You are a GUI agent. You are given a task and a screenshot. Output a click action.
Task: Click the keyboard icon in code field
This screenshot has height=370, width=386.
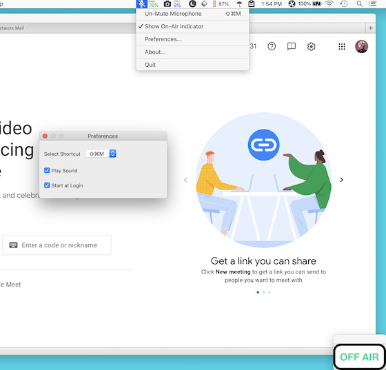(13, 245)
